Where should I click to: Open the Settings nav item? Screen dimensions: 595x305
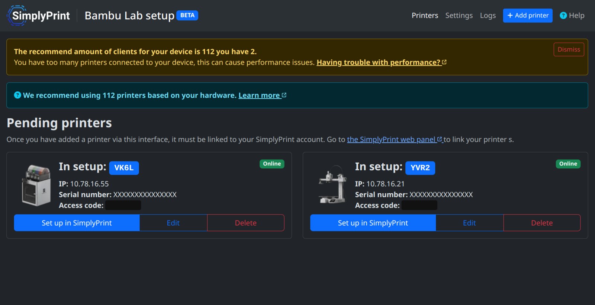(459, 16)
